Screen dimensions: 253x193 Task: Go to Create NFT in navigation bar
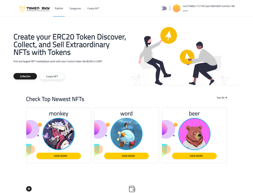(93, 8)
